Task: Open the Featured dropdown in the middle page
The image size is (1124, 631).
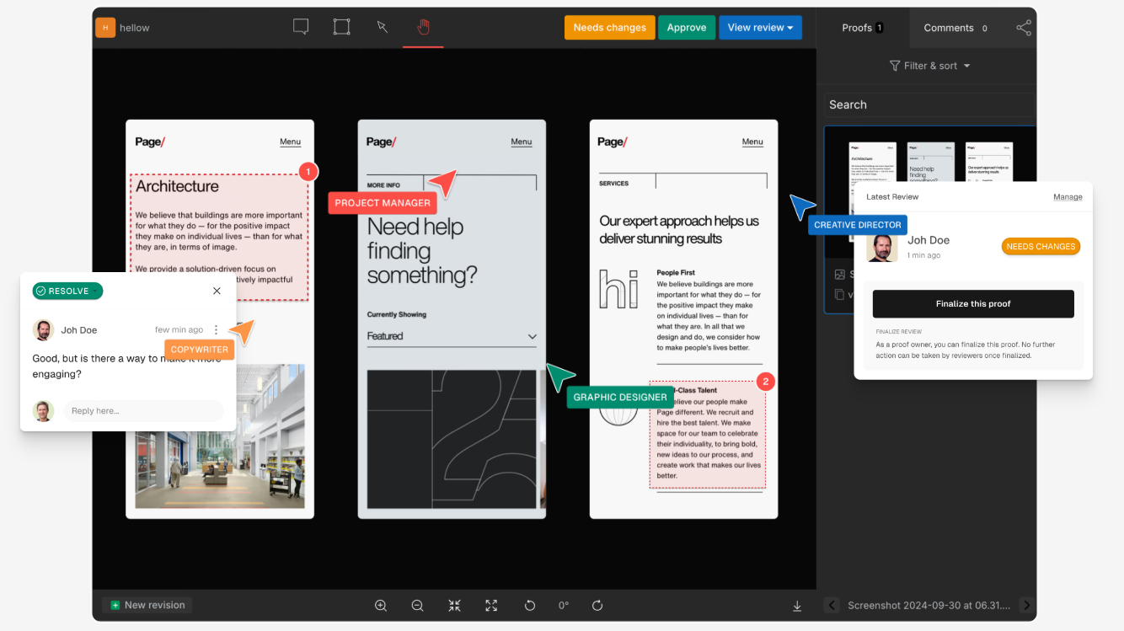Action: [452, 336]
